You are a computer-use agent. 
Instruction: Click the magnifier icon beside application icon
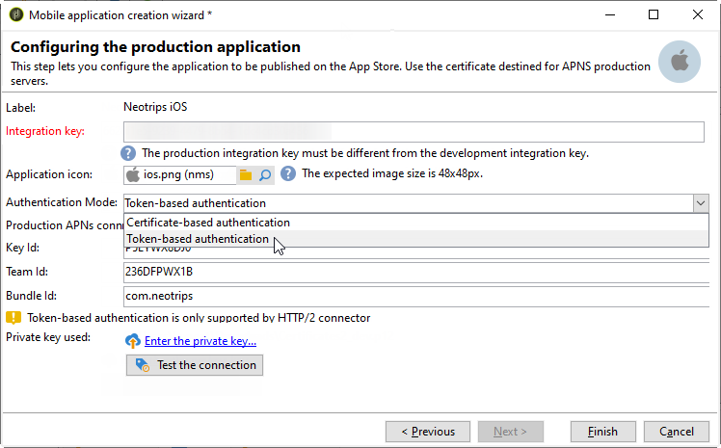(265, 174)
